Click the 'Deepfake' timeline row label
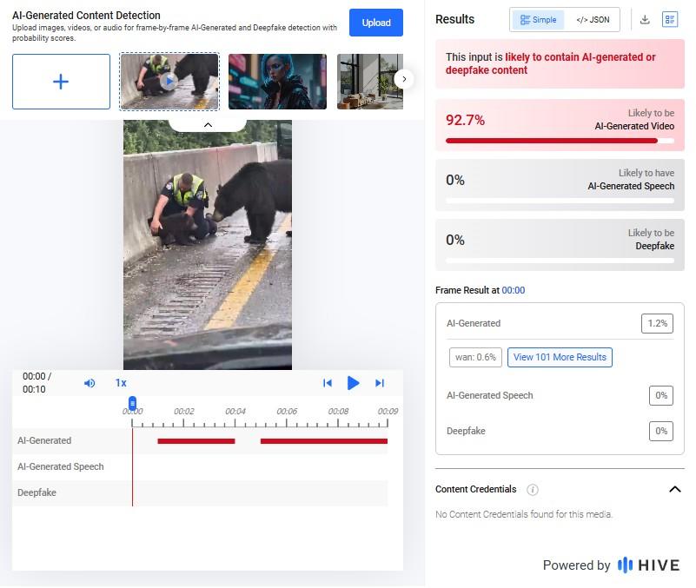 point(36,492)
